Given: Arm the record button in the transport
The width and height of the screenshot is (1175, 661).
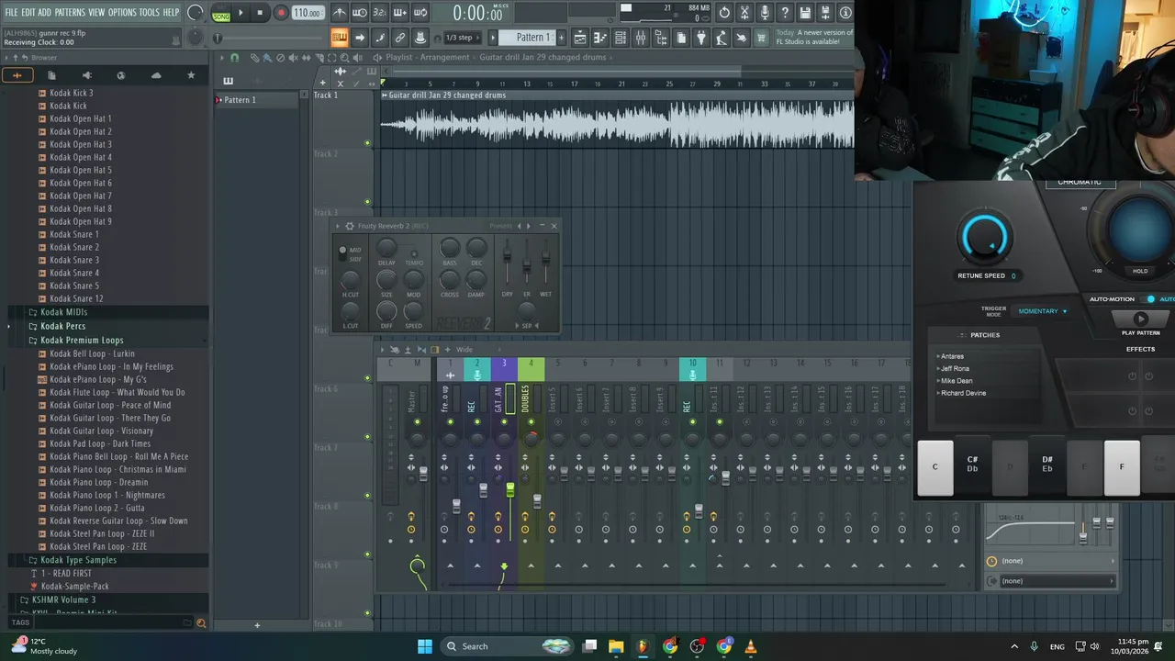Looking at the screenshot, I should click(x=281, y=13).
